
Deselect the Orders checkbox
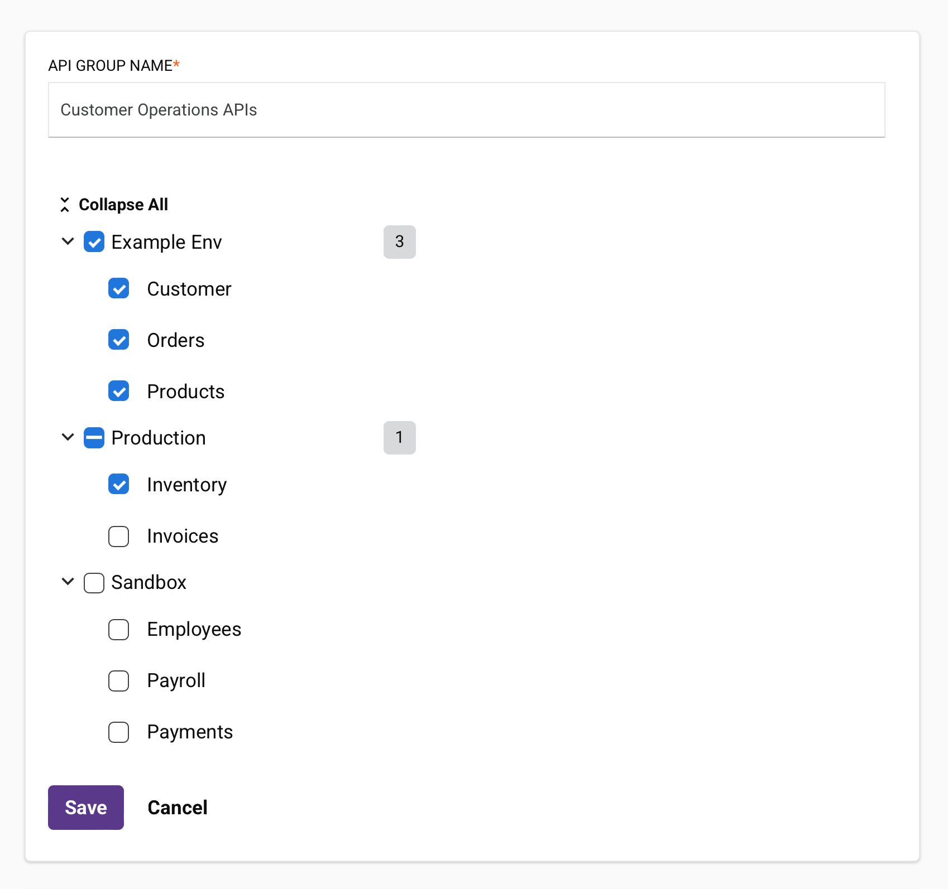click(x=118, y=340)
